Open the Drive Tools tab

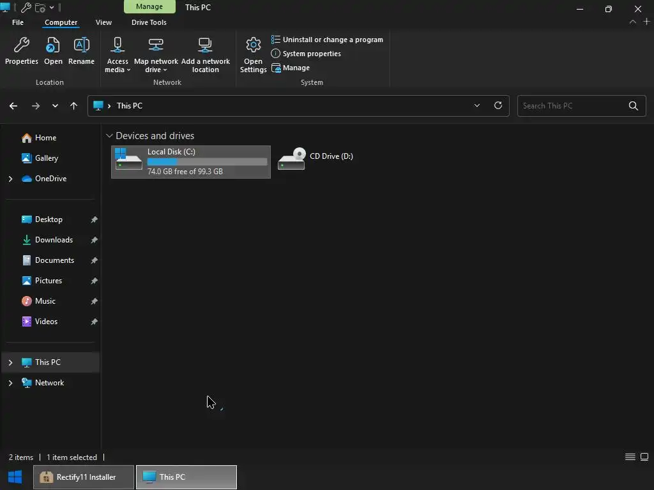(x=149, y=22)
